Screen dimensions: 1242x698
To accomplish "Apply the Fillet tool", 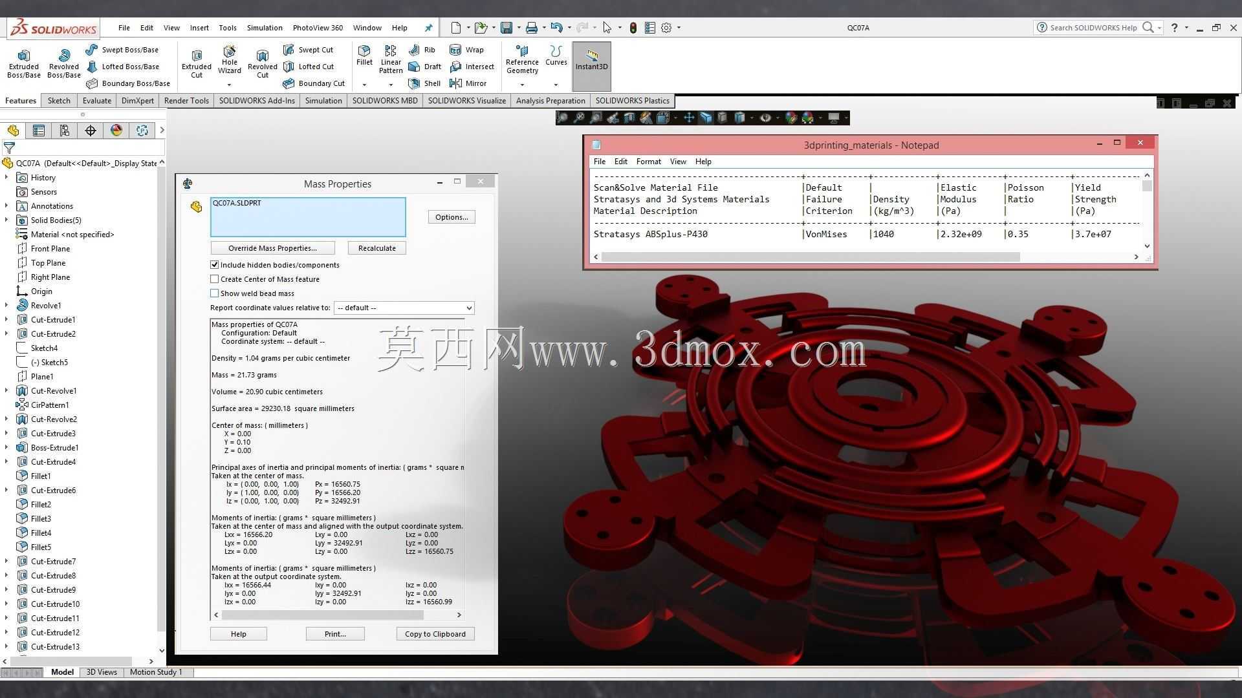I will pos(364,56).
